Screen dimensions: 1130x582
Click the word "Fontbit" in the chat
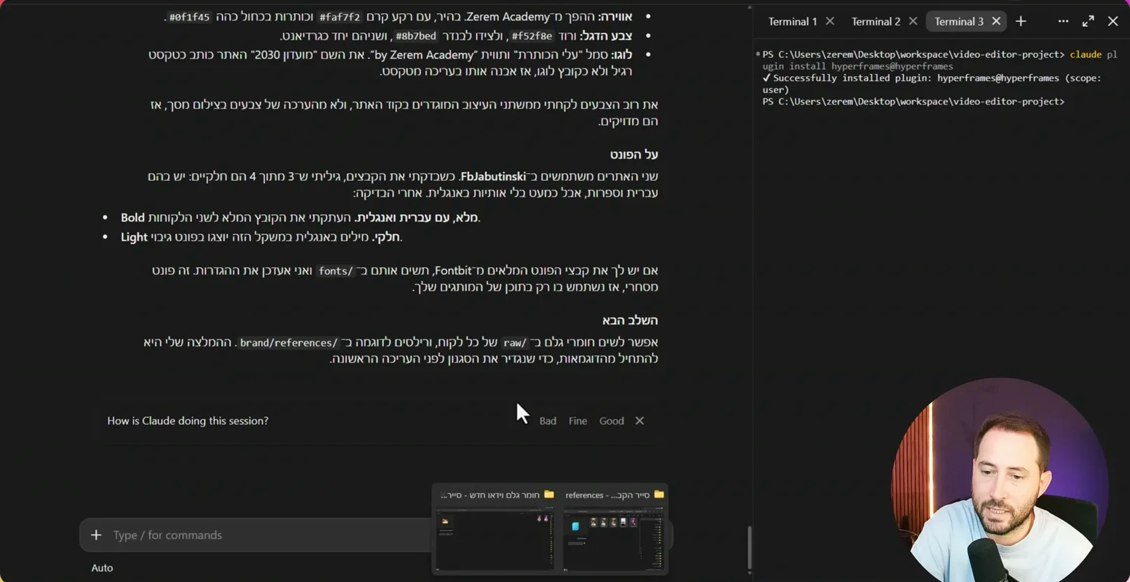(453, 271)
